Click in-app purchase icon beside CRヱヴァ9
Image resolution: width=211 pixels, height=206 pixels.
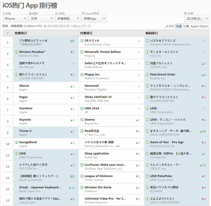coord(82,40)
